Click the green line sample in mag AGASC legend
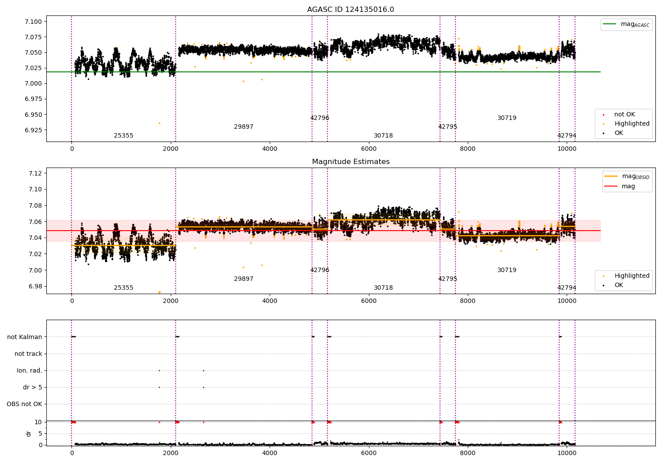Screen dimensions: 662x463 click(x=610, y=24)
